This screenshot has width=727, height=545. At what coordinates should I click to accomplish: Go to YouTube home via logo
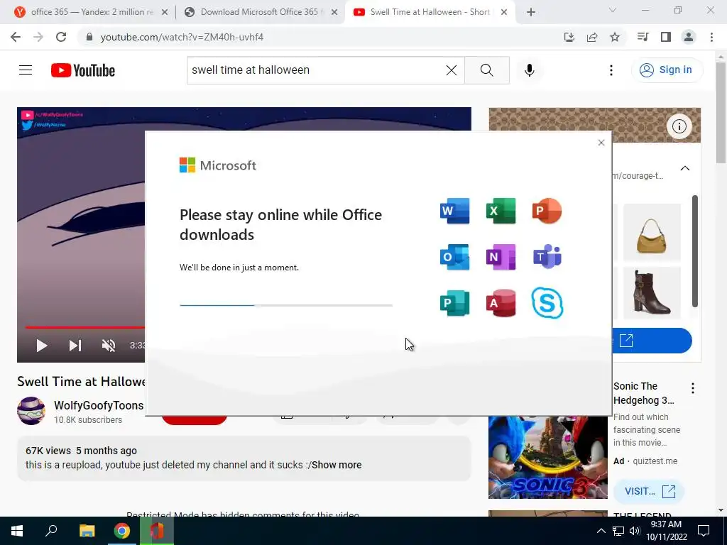(83, 70)
